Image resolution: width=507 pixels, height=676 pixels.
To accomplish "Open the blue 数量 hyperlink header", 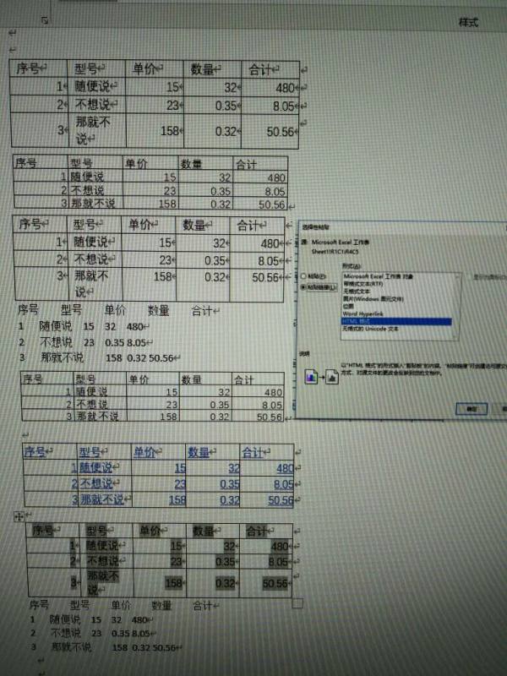I will pyautogui.click(x=199, y=452).
